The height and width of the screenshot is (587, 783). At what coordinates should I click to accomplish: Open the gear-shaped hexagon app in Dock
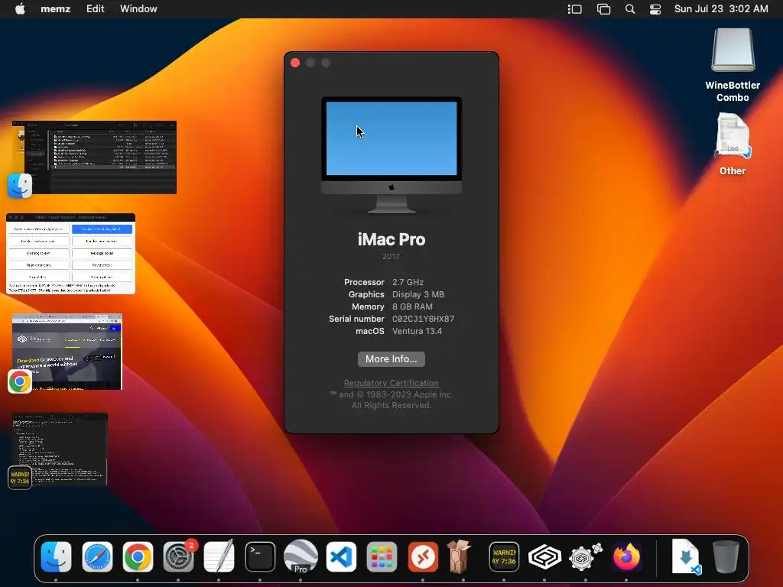click(x=585, y=556)
